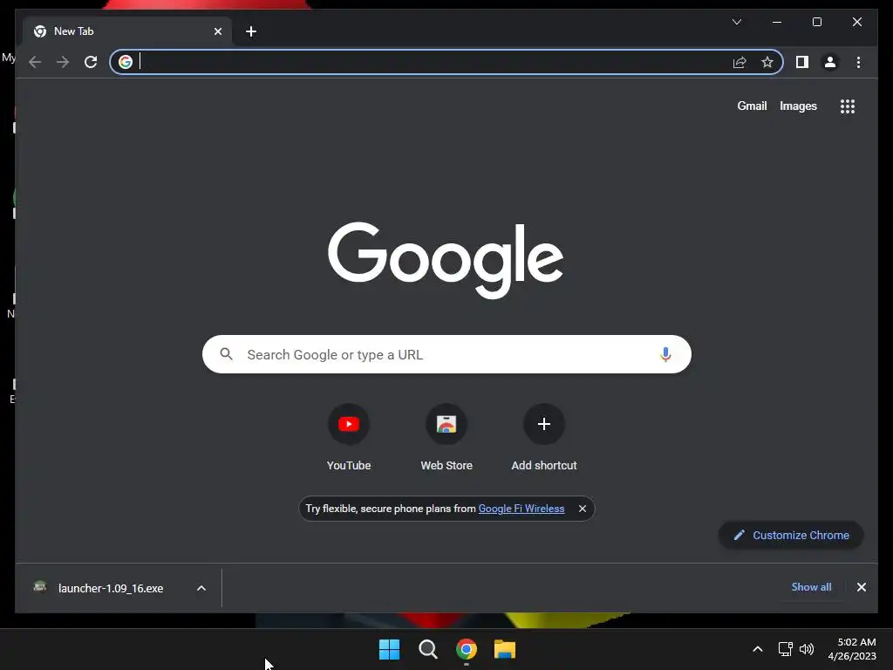Click the Search Google or type a URL box
This screenshot has width=893, height=670.
[446, 354]
